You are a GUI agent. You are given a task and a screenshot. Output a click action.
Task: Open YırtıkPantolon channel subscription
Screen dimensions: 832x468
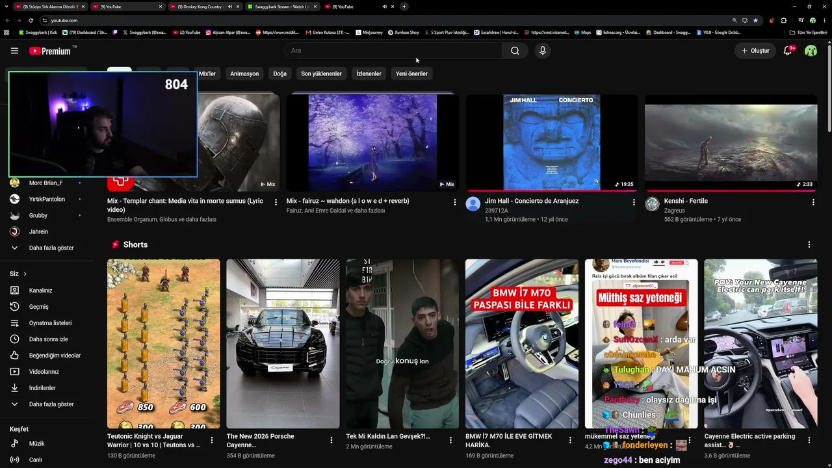pos(47,199)
